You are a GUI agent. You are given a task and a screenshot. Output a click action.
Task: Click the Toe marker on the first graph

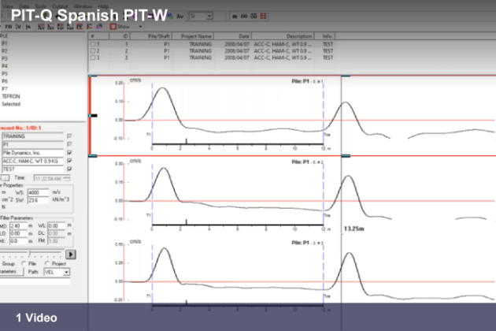point(327,135)
